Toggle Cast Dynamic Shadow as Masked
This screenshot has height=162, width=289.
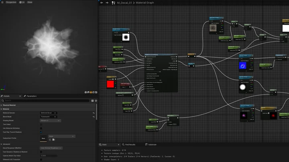[x=41, y=152]
